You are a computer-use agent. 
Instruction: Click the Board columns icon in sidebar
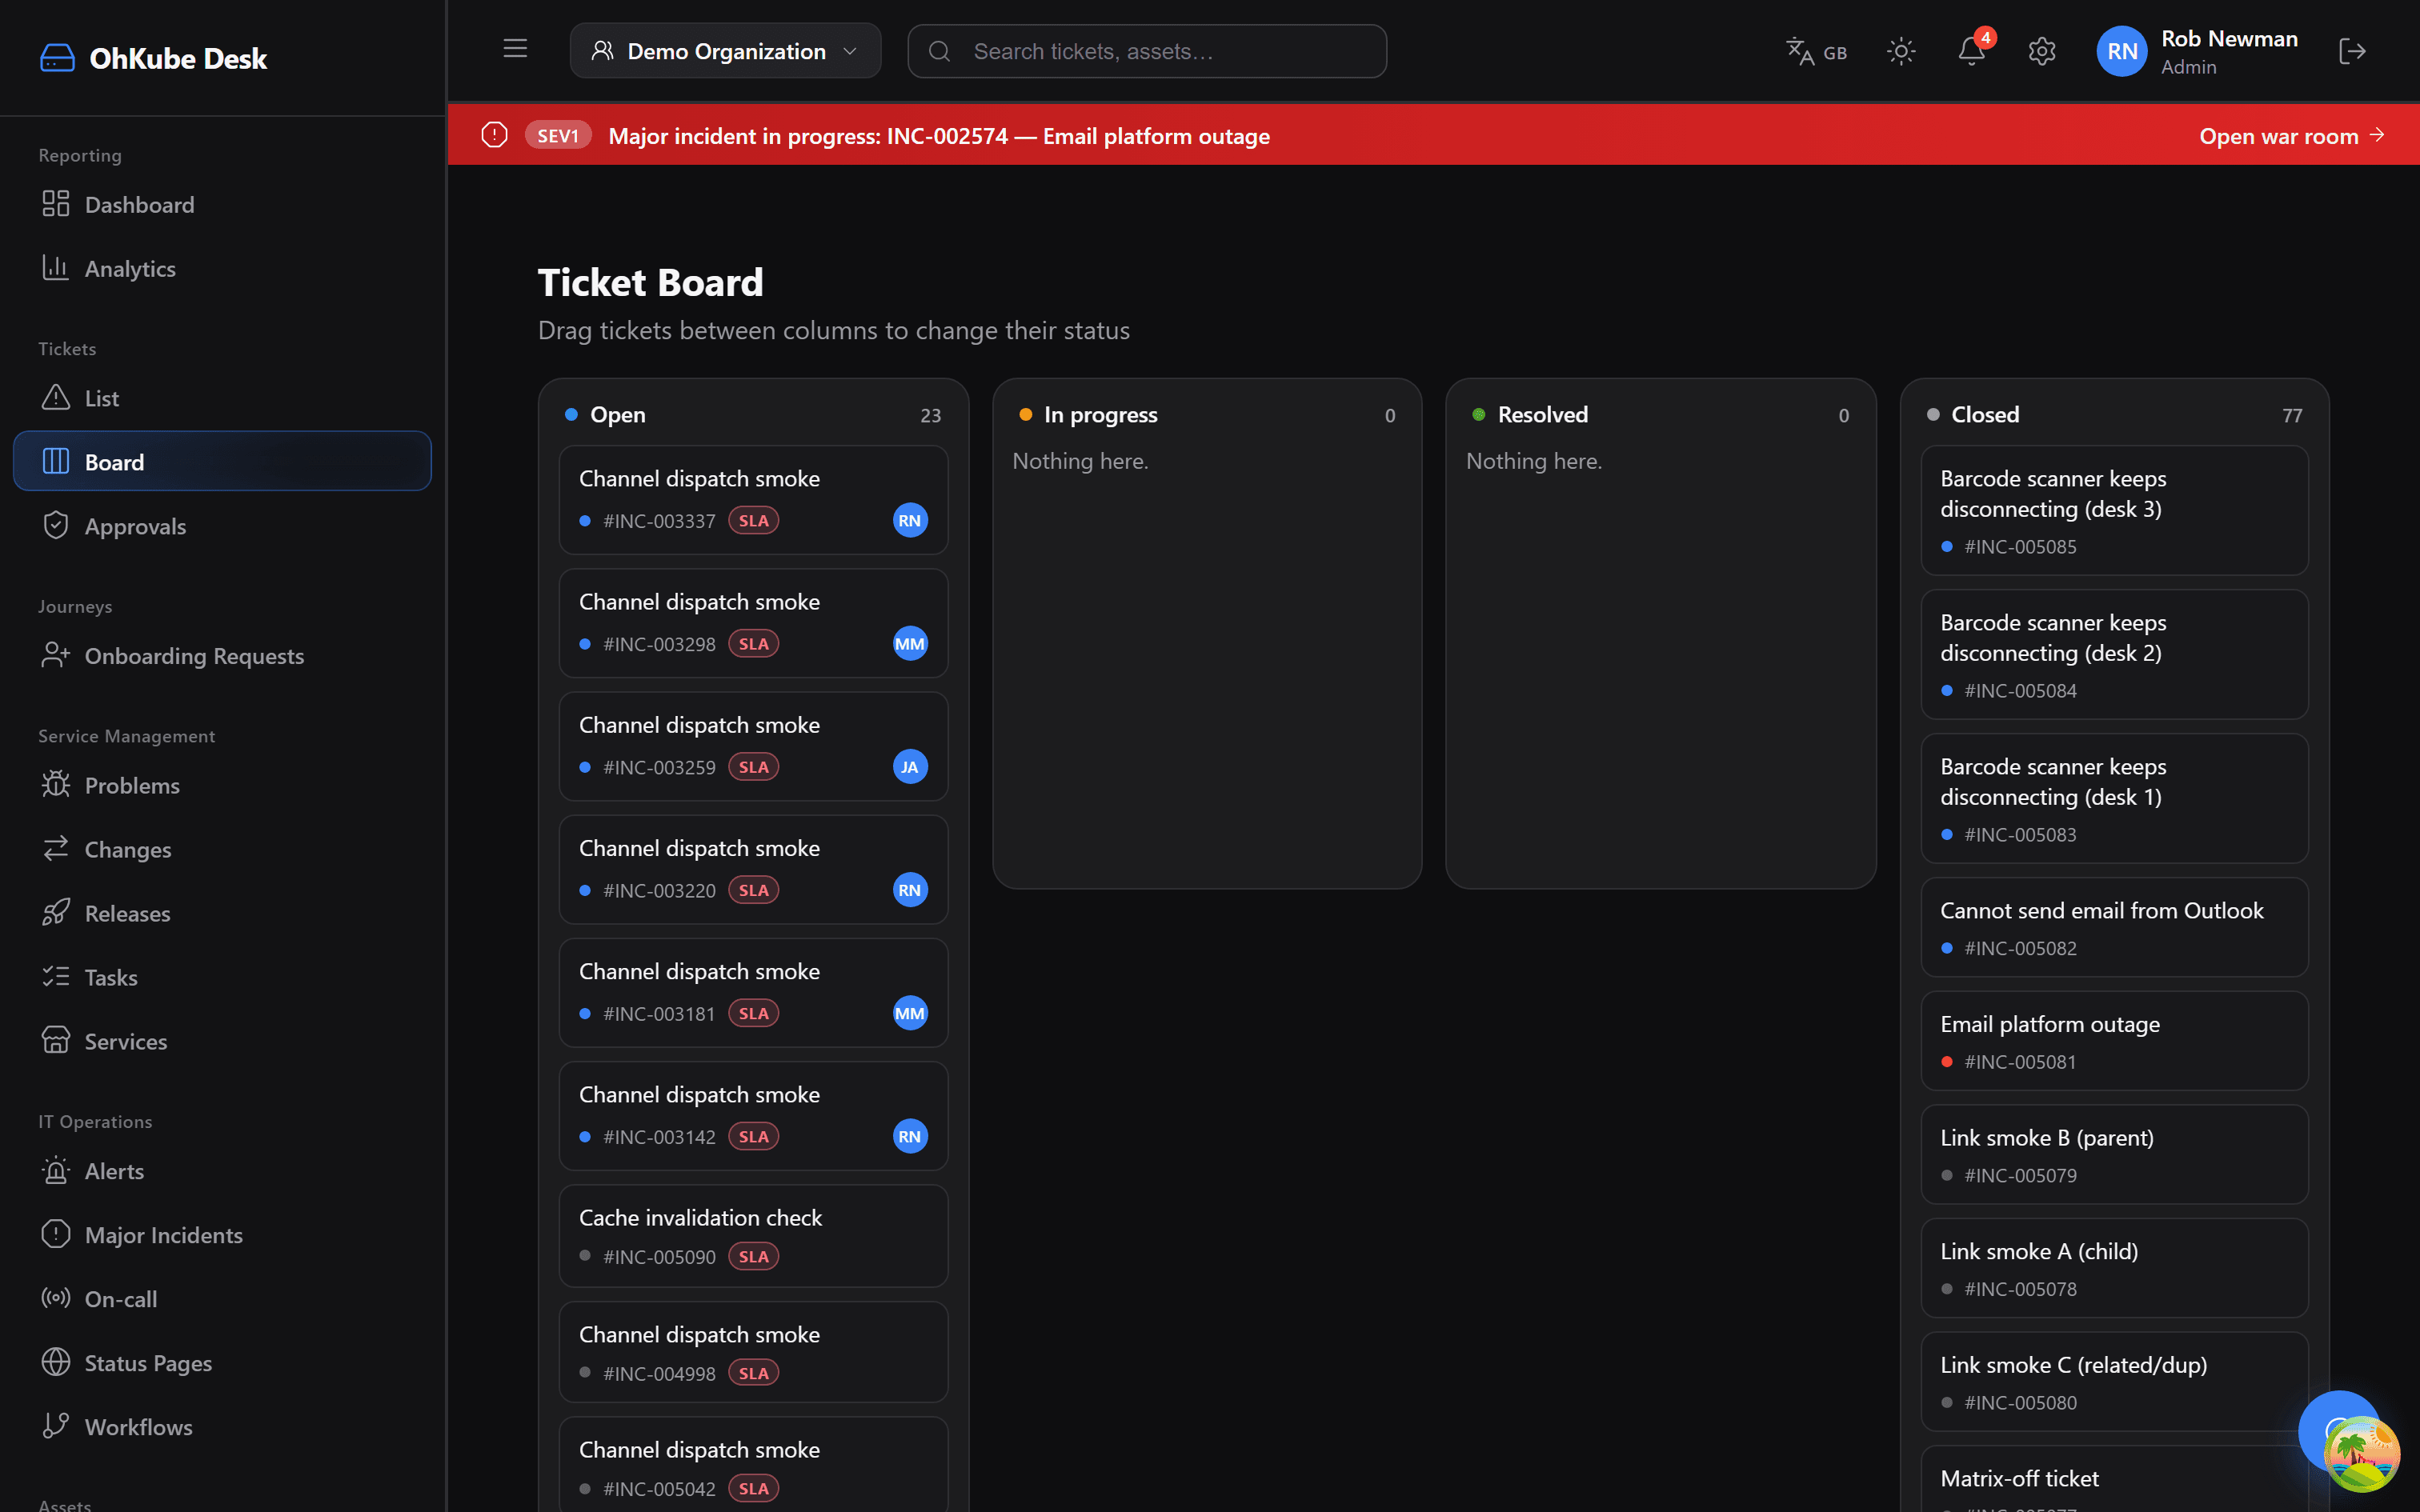pyautogui.click(x=56, y=461)
